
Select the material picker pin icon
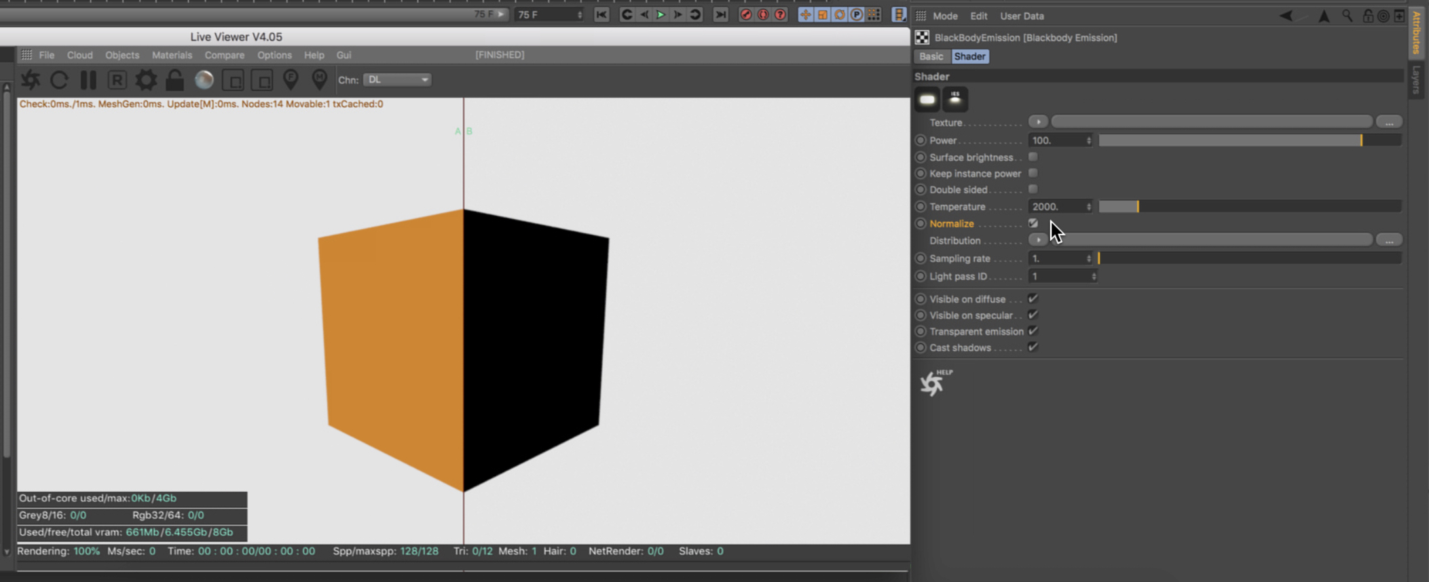click(319, 80)
